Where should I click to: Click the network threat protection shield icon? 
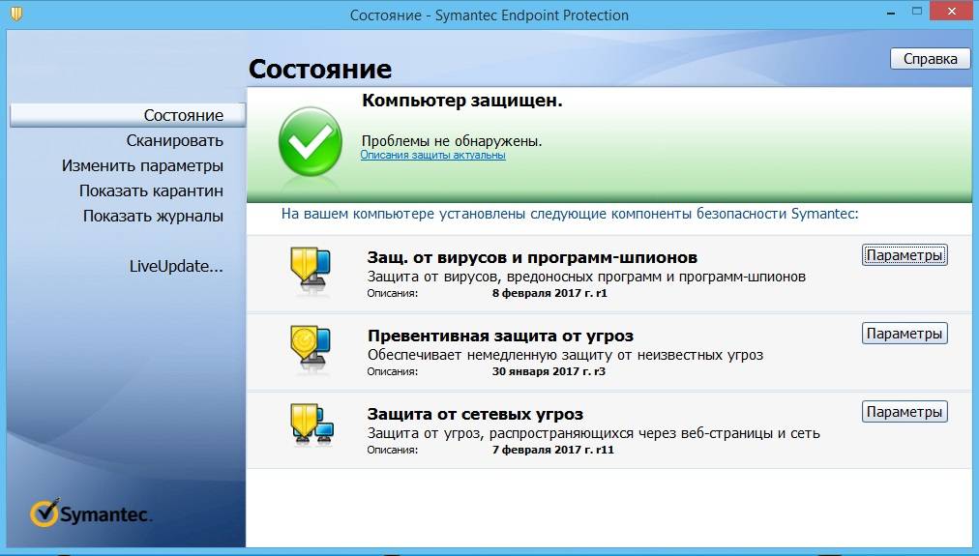(311, 424)
